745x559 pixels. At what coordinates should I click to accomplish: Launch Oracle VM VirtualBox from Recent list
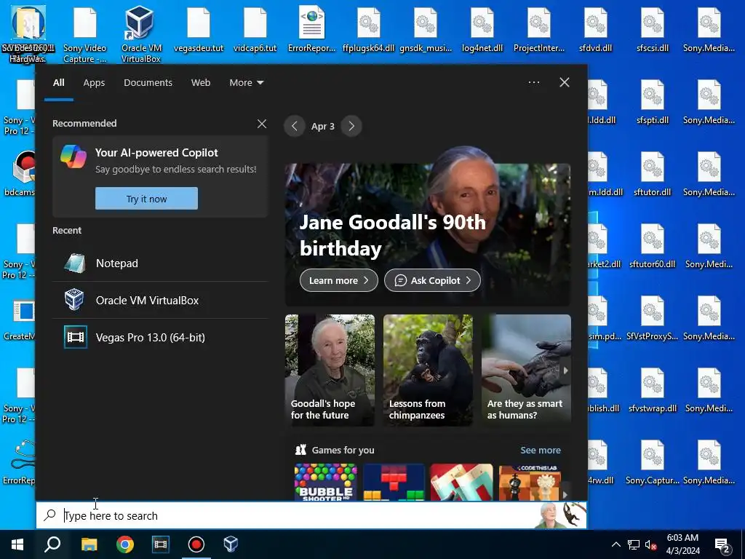[160, 301]
